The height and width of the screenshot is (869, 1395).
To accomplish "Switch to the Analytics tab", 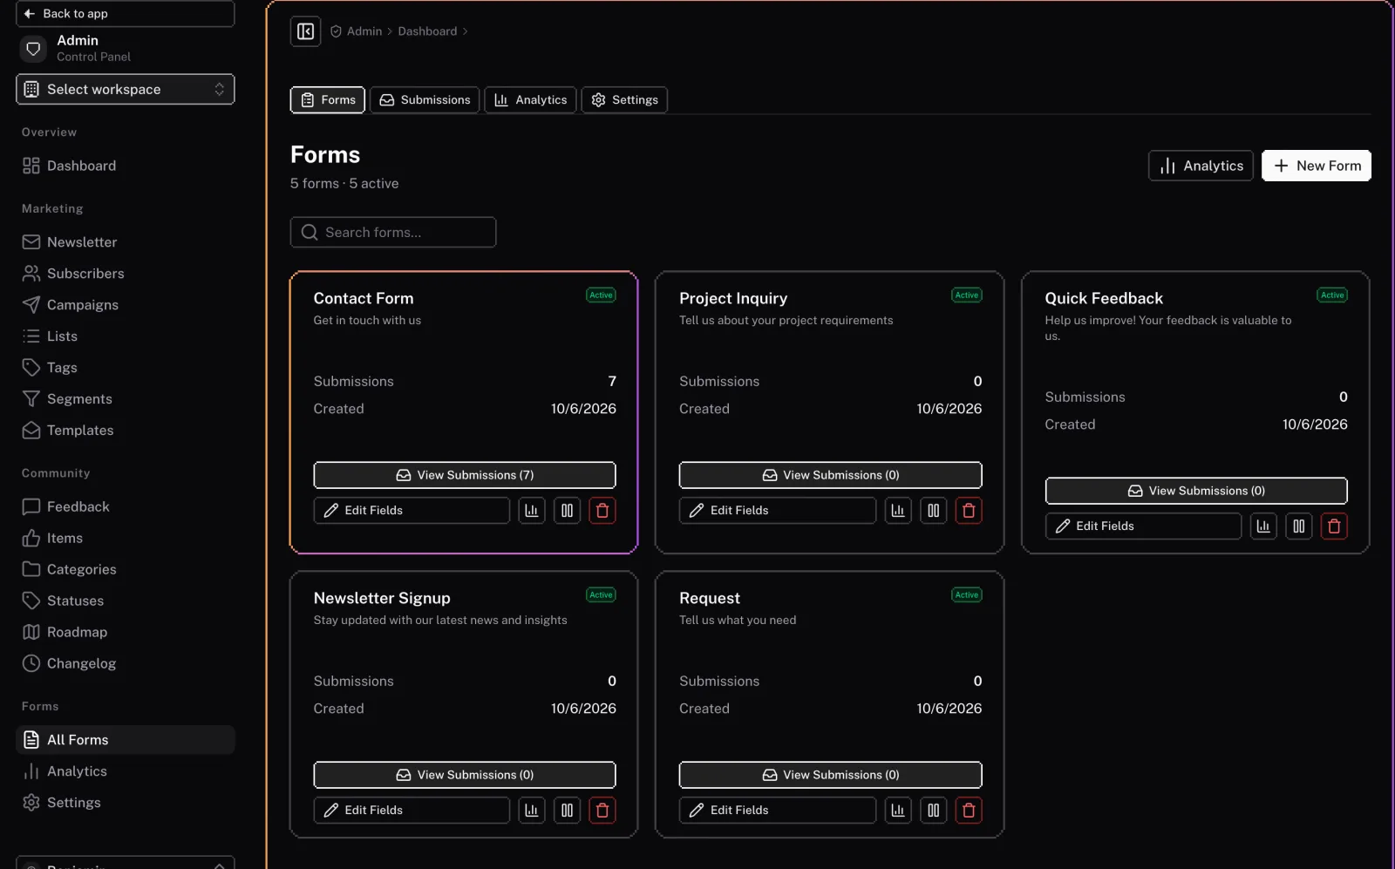I will (530, 100).
